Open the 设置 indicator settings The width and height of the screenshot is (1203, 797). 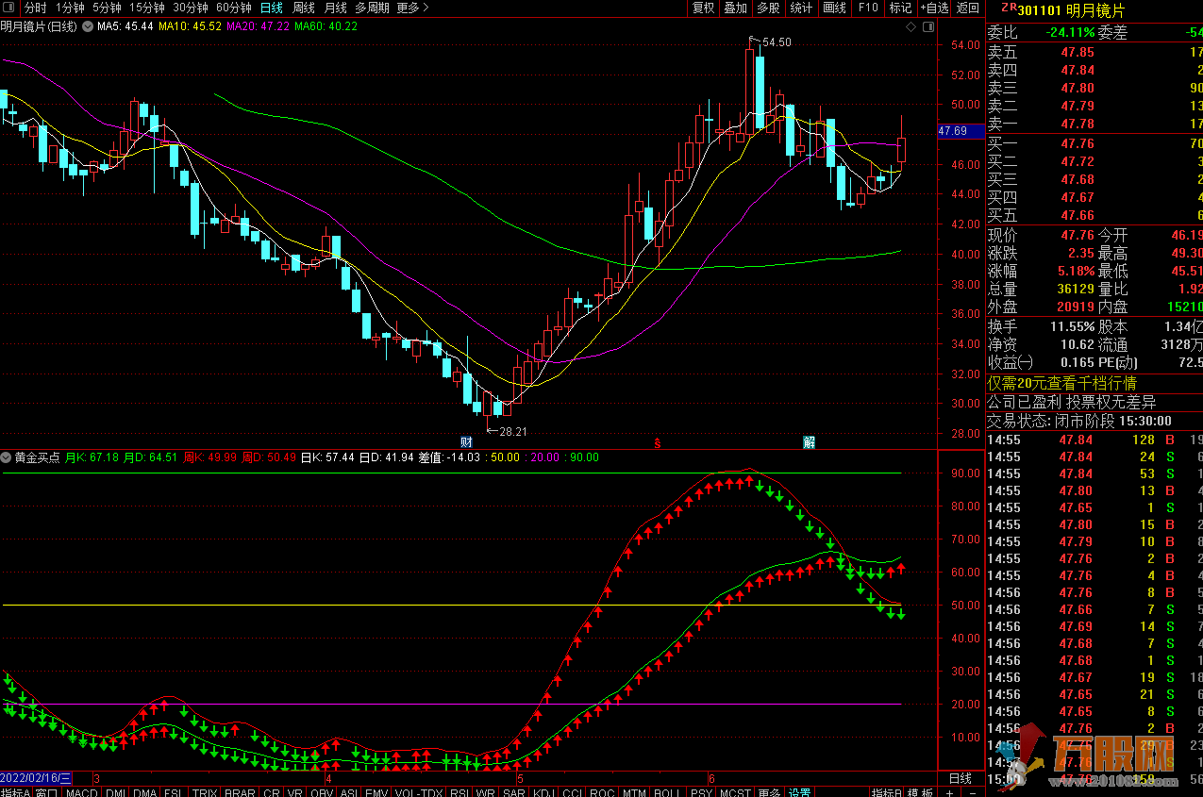pos(799,793)
